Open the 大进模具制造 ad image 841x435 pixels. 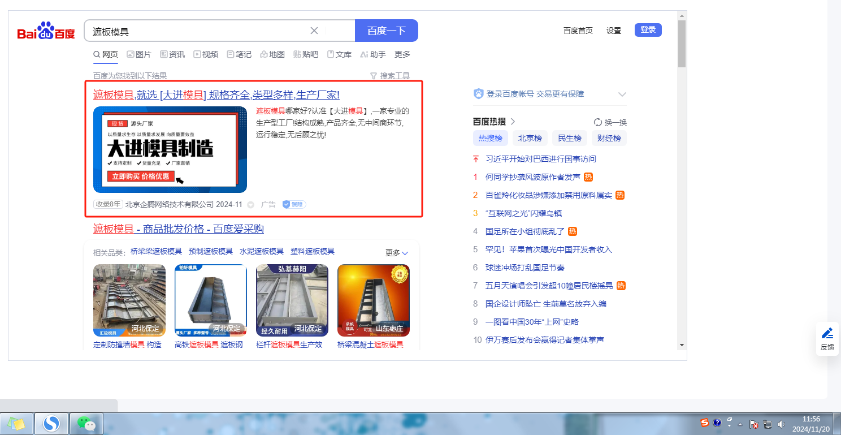pos(170,149)
